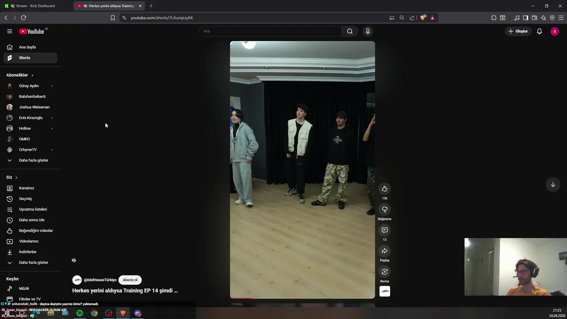The width and height of the screenshot is (567, 319).
Task: Open Geçmiş history page
Action: tap(30, 198)
